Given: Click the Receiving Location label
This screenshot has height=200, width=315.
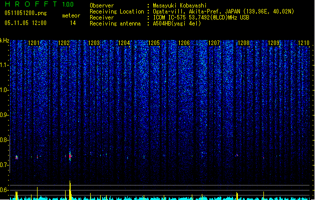Looking at the screenshot, I should [117, 11].
